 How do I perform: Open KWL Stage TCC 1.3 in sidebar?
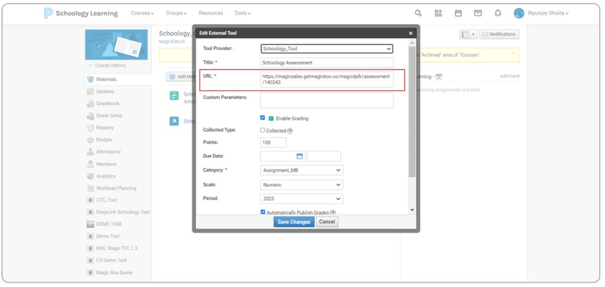(116, 248)
